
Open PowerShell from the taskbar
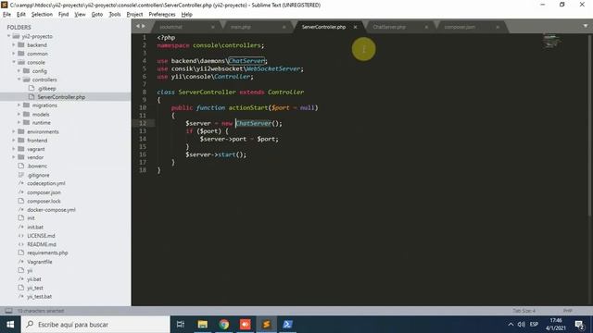coord(287,325)
